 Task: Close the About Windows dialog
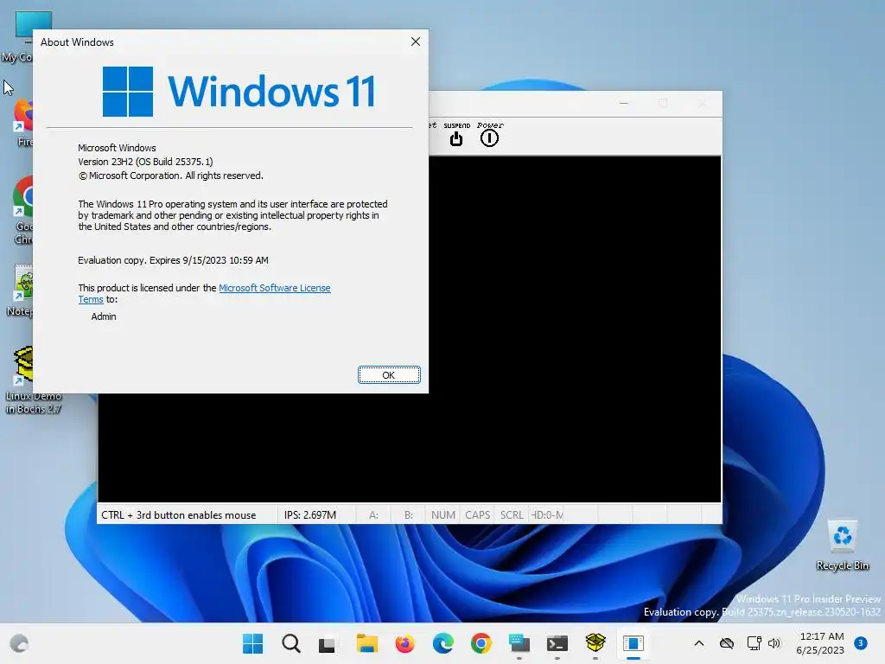(416, 41)
